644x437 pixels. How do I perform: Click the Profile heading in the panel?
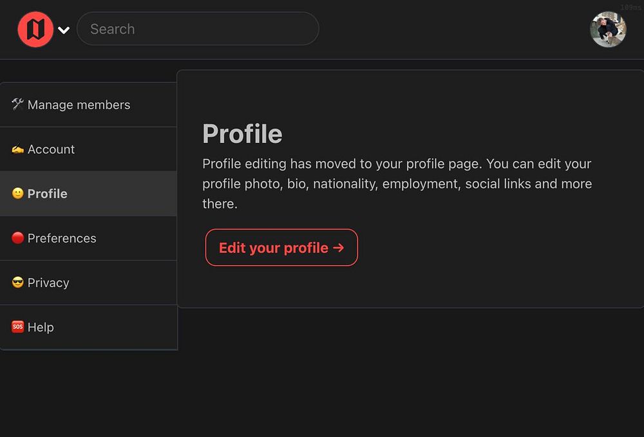[x=242, y=134]
